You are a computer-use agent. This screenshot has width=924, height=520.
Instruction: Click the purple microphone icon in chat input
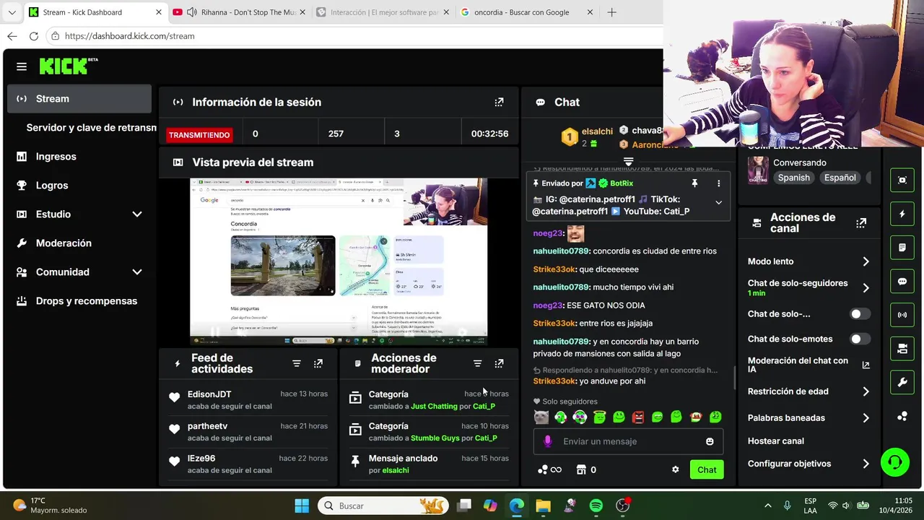(x=547, y=441)
